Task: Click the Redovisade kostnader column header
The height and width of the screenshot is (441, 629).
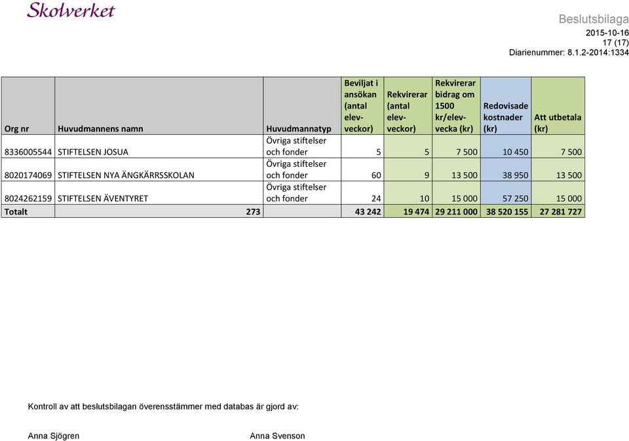Action: point(506,106)
